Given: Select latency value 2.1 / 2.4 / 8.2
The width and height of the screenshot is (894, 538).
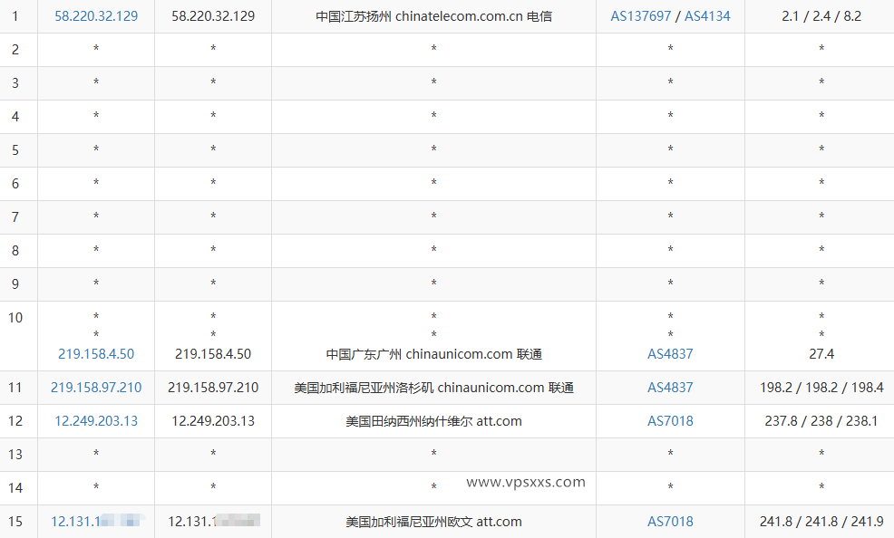Looking at the screenshot, I should point(821,16).
